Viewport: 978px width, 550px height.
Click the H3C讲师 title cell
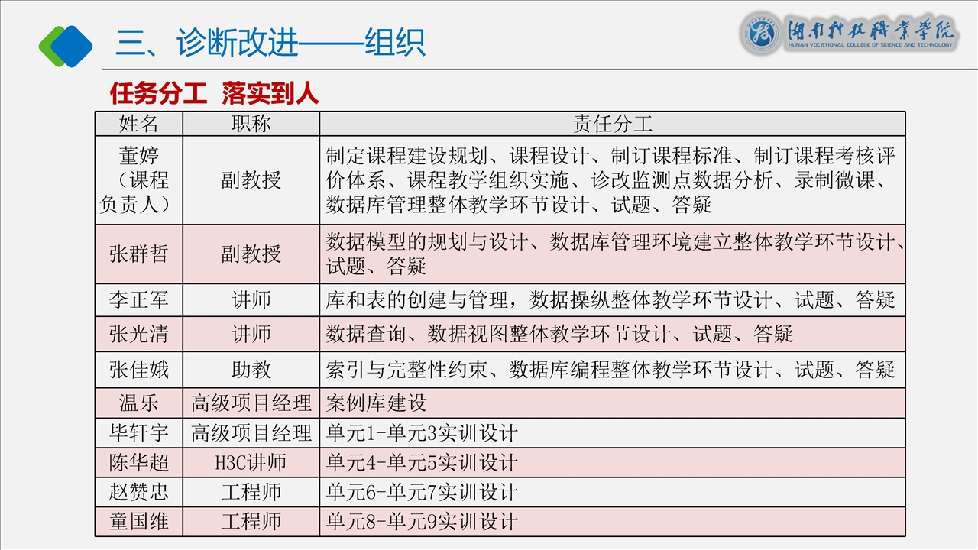[x=251, y=462]
